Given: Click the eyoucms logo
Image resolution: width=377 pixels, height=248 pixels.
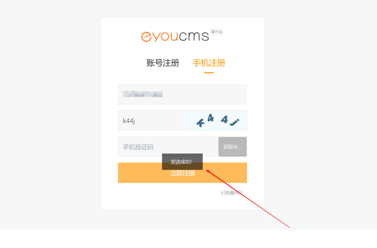Looking at the screenshot, I should 175,36.
